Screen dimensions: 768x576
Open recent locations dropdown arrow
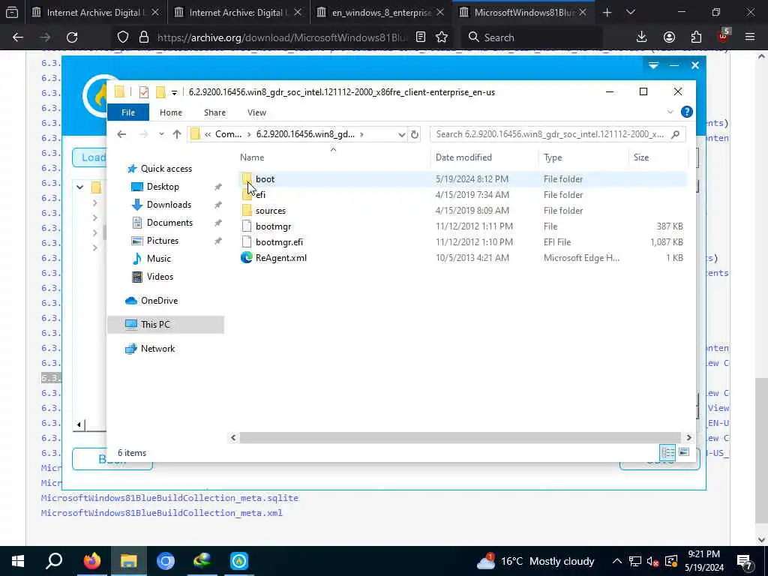161,134
